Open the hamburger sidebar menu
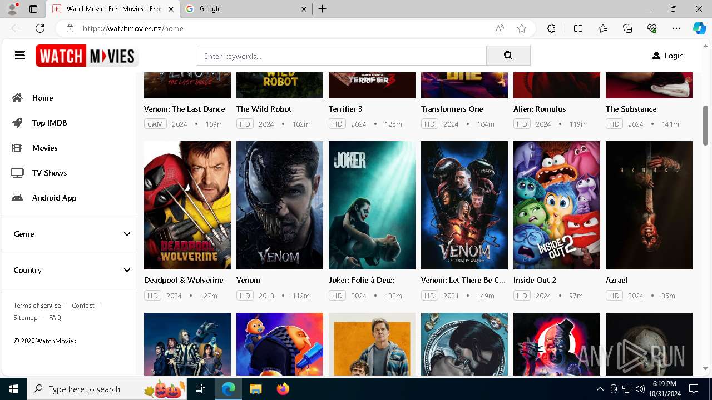The height and width of the screenshot is (400, 712). coord(20,56)
